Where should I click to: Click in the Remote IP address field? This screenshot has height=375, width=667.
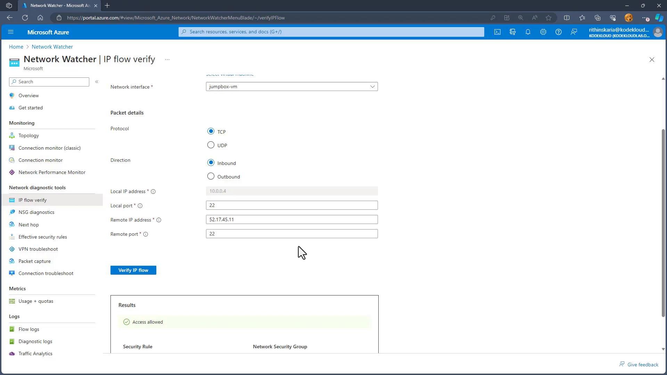[x=292, y=219]
